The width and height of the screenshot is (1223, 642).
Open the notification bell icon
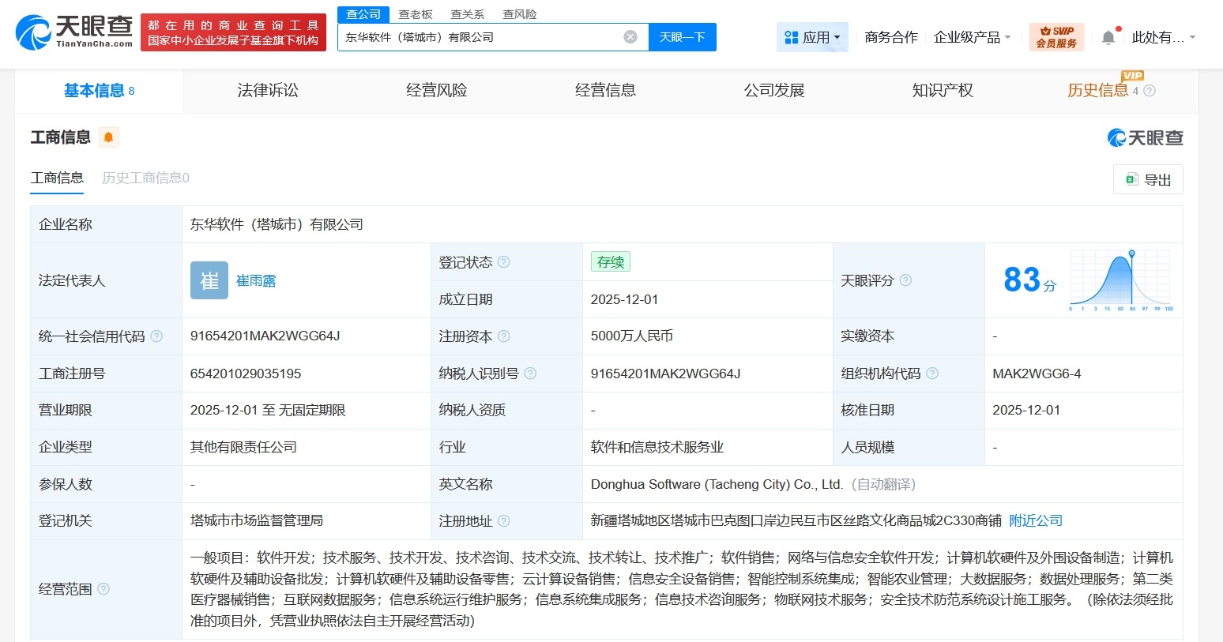[1108, 36]
